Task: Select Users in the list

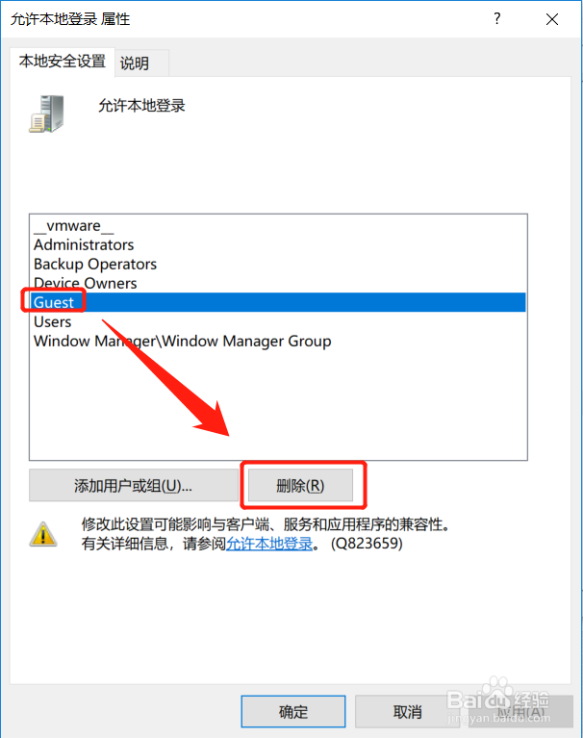Action: click(53, 322)
